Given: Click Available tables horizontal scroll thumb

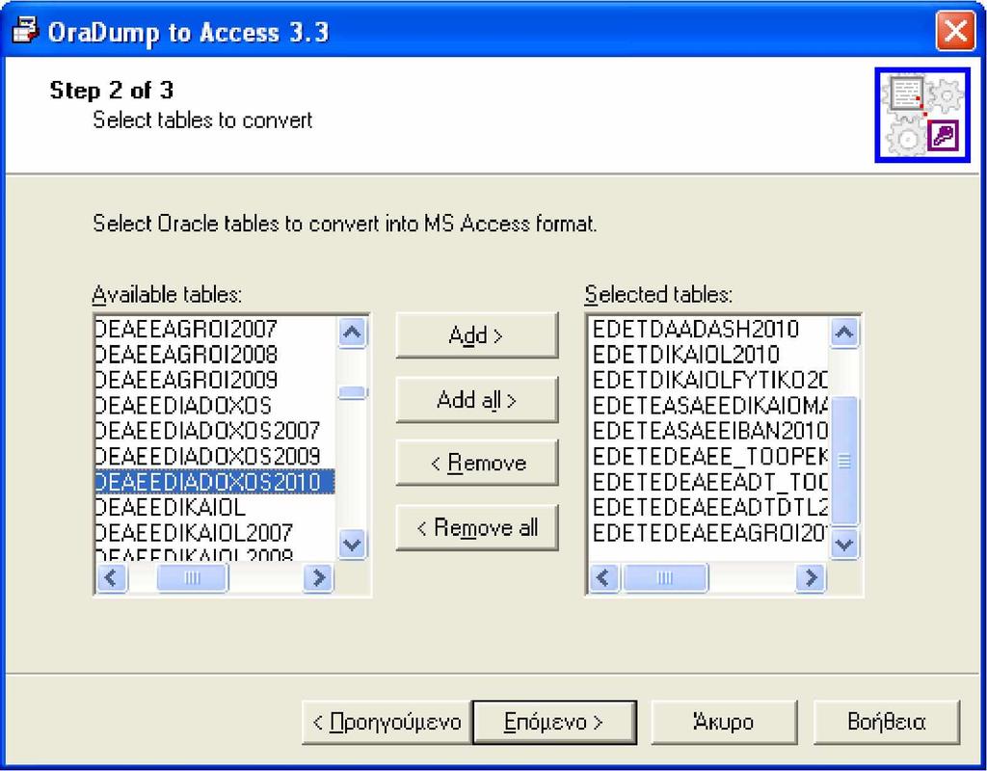Looking at the screenshot, I should click(192, 577).
